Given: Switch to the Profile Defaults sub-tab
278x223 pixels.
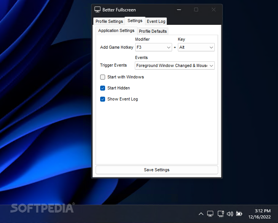Looking at the screenshot, I should 153,31.
